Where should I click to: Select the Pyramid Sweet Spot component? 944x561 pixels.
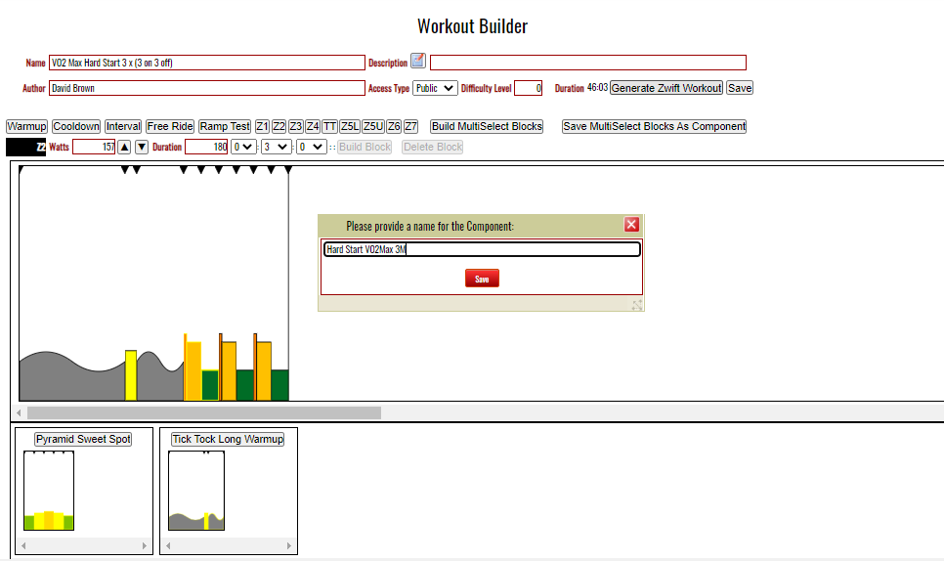point(83,439)
